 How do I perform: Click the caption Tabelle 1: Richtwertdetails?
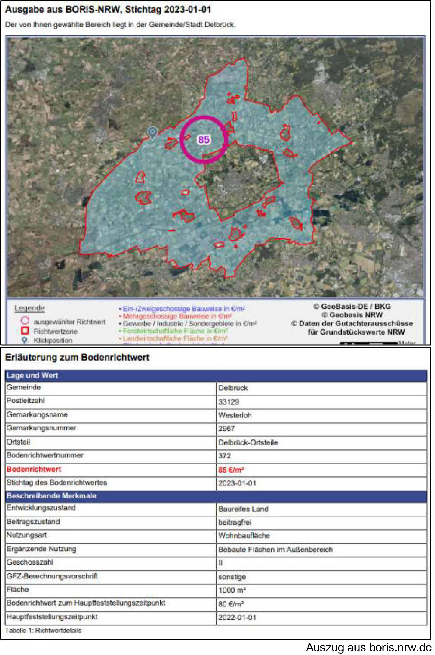[x=43, y=630]
